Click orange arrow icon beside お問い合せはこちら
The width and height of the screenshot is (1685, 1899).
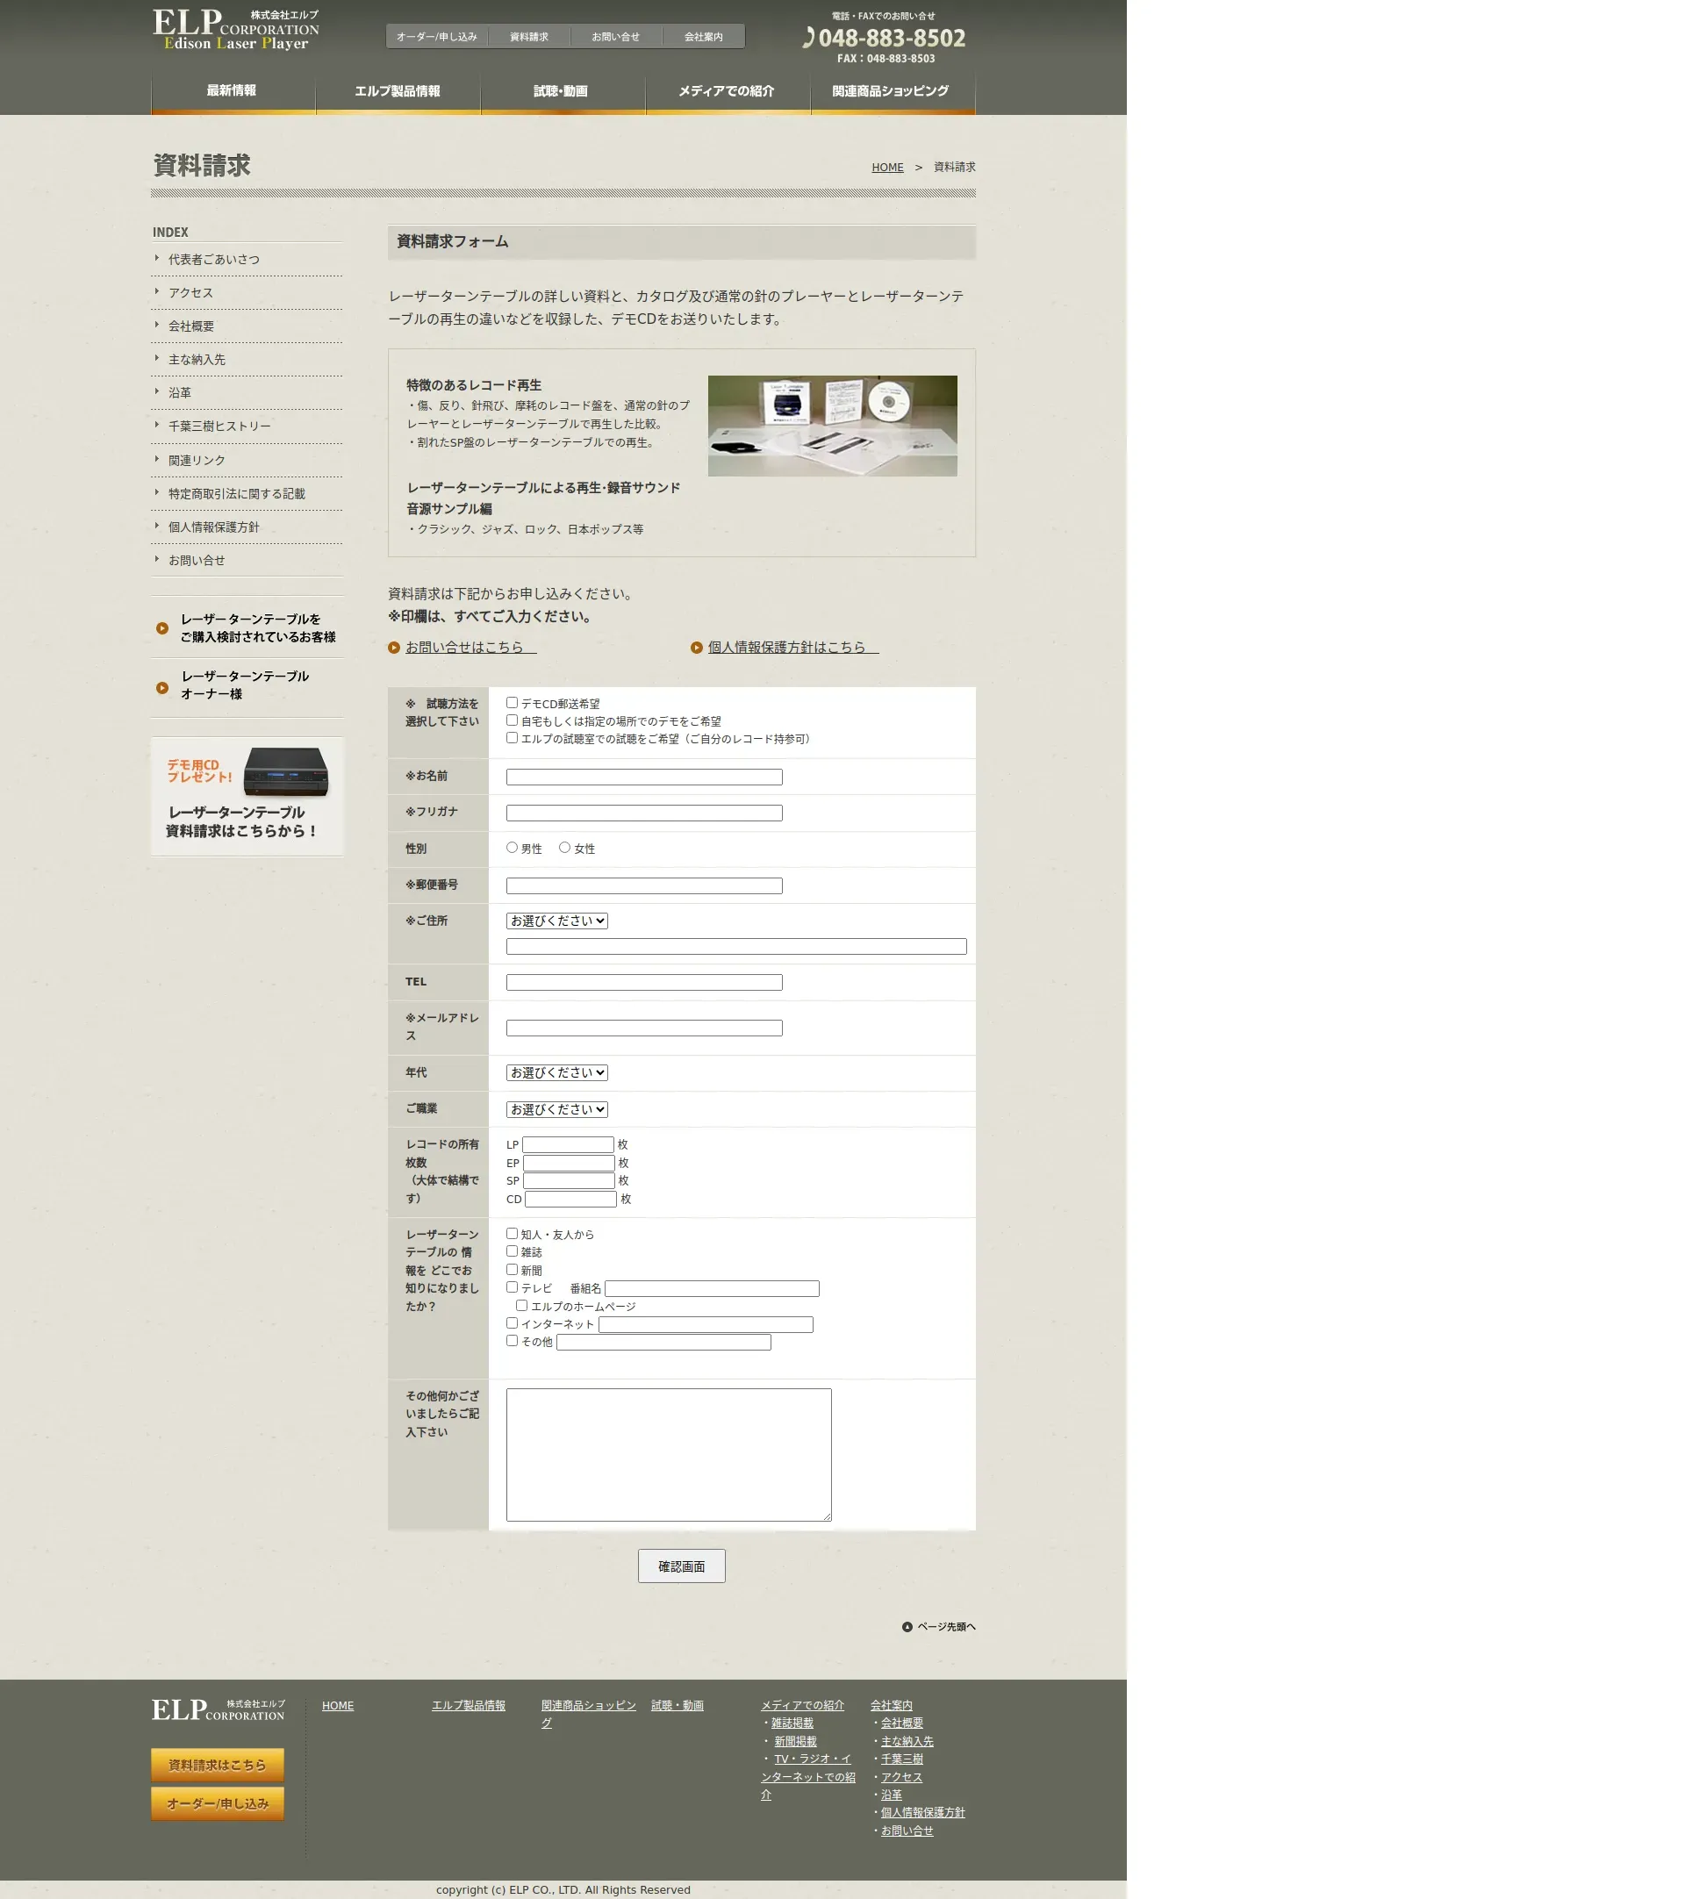point(394,648)
